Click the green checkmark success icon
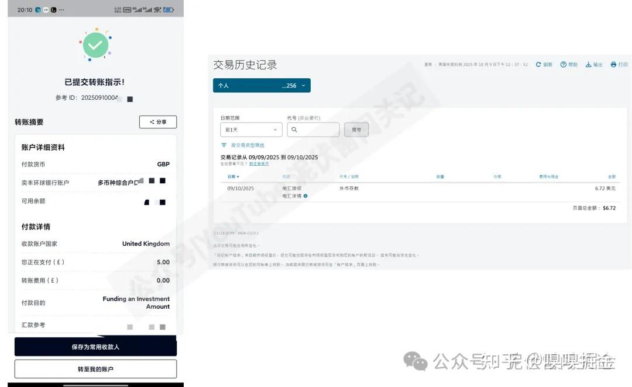The height and width of the screenshot is (387, 632). [x=95, y=44]
